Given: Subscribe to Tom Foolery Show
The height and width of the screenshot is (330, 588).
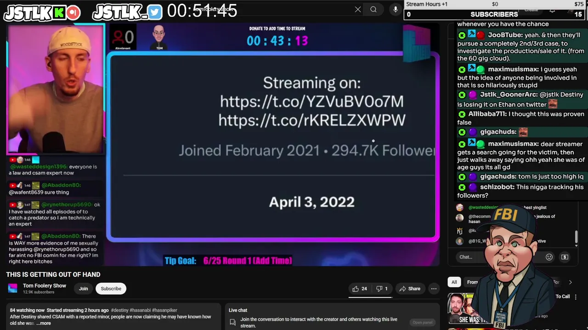Looking at the screenshot, I should pyautogui.click(x=111, y=289).
